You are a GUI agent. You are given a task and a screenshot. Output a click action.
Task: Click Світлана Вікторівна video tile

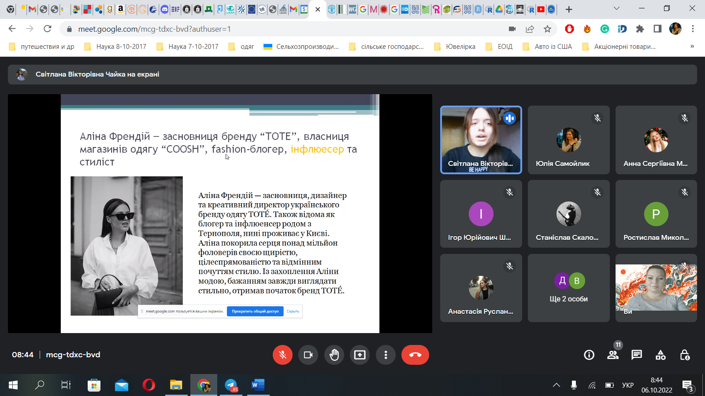click(481, 140)
